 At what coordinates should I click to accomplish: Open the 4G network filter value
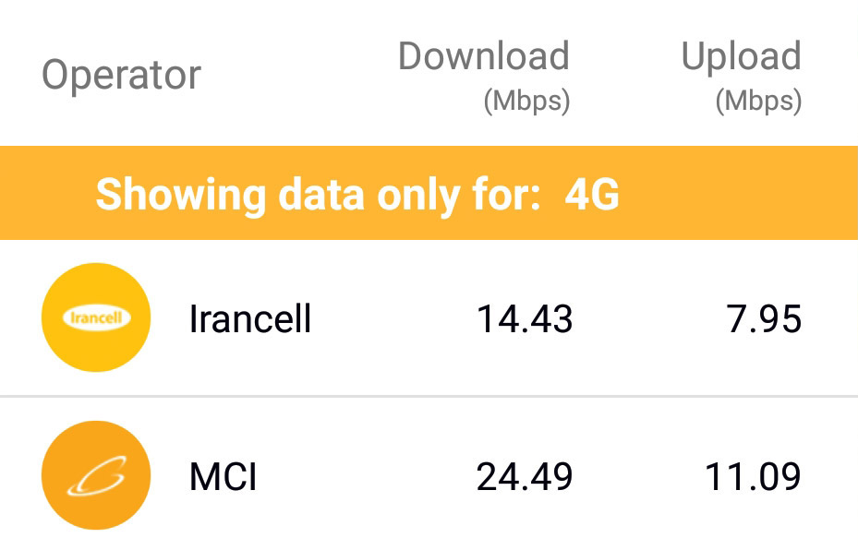[592, 195]
